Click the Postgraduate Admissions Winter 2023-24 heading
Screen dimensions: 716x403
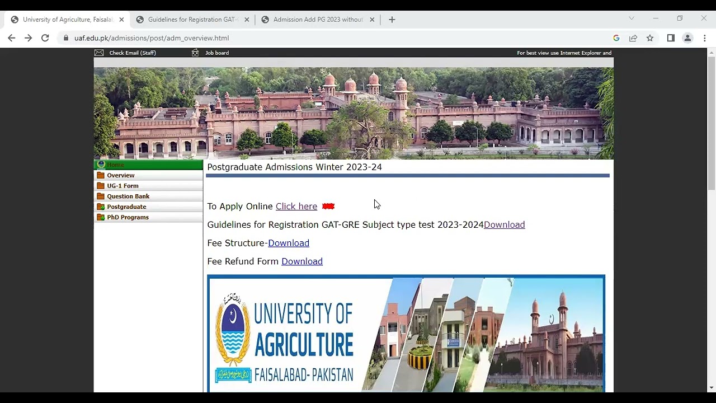click(x=294, y=167)
